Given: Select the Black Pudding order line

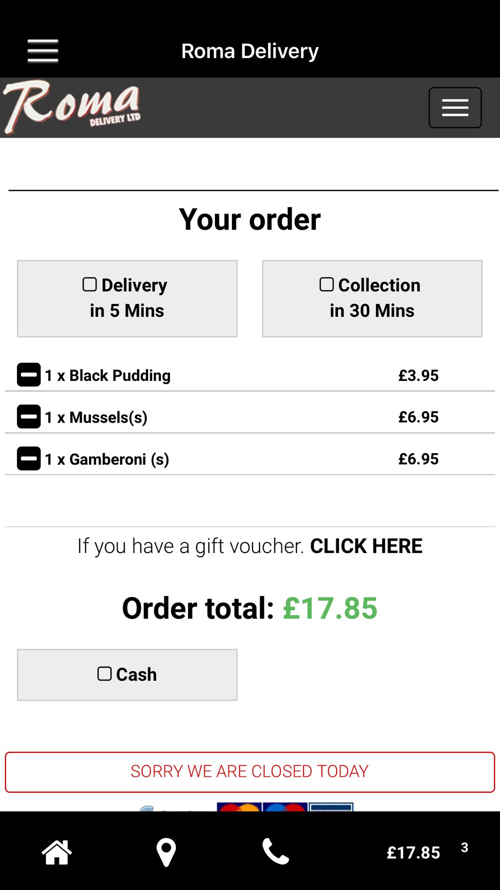Looking at the screenshot, I should click(x=250, y=375).
